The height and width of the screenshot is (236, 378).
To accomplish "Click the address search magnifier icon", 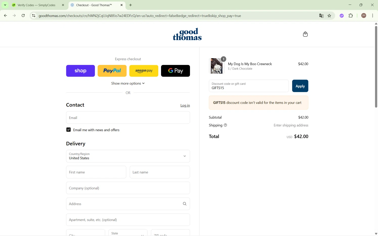I will (x=184, y=204).
